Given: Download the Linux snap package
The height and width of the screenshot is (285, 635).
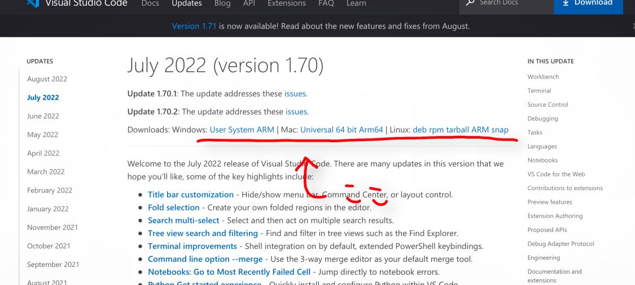Looking at the screenshot, I should tap(500, 130).
